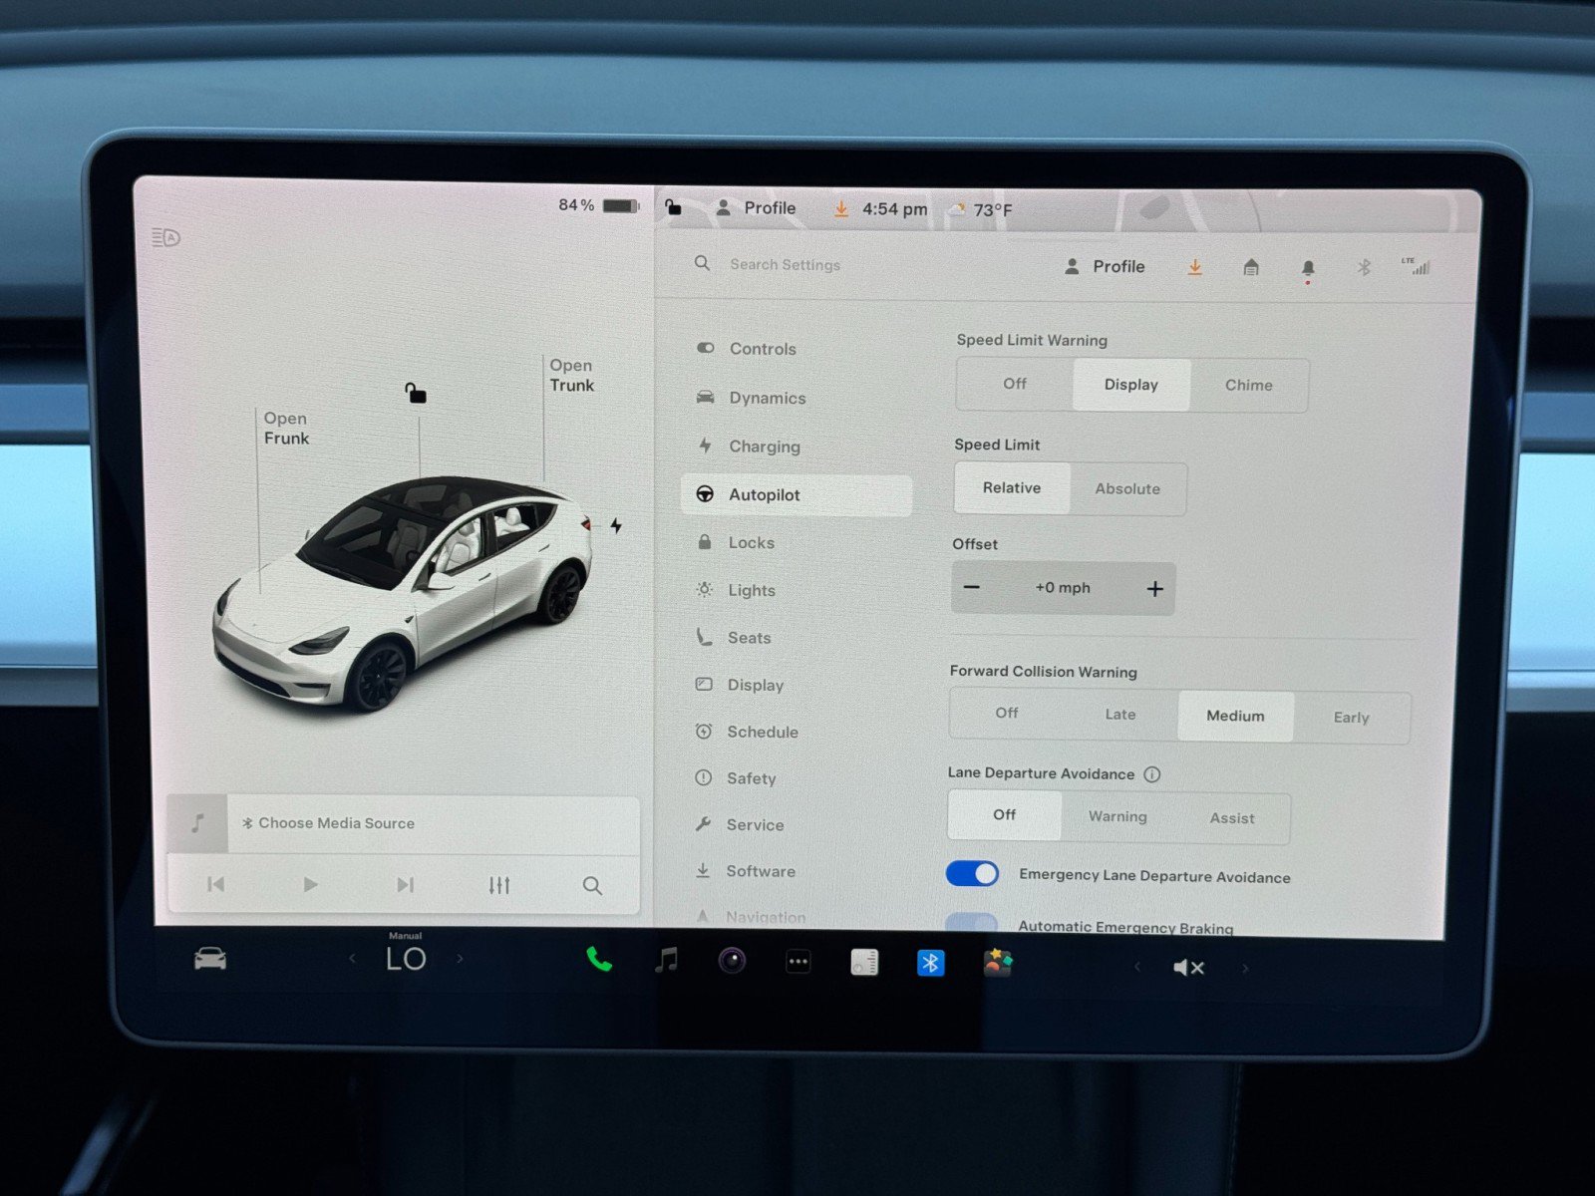Click the Search Settings field
Image resolution: width=1595 pixels, height=1196 pixels.
tap(786, 264)
